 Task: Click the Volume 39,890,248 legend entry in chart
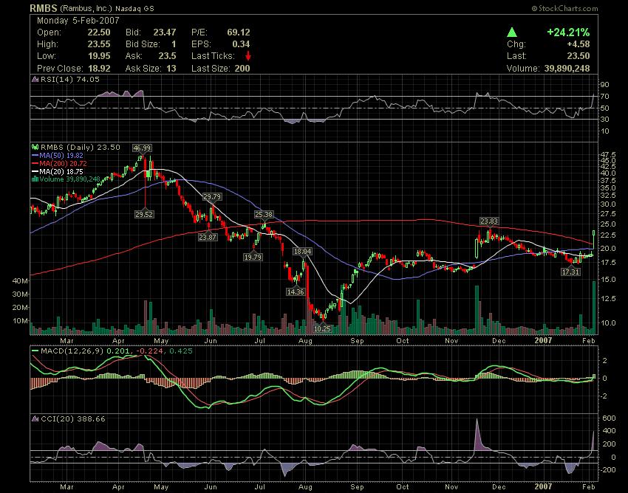[x=69, y=179]
